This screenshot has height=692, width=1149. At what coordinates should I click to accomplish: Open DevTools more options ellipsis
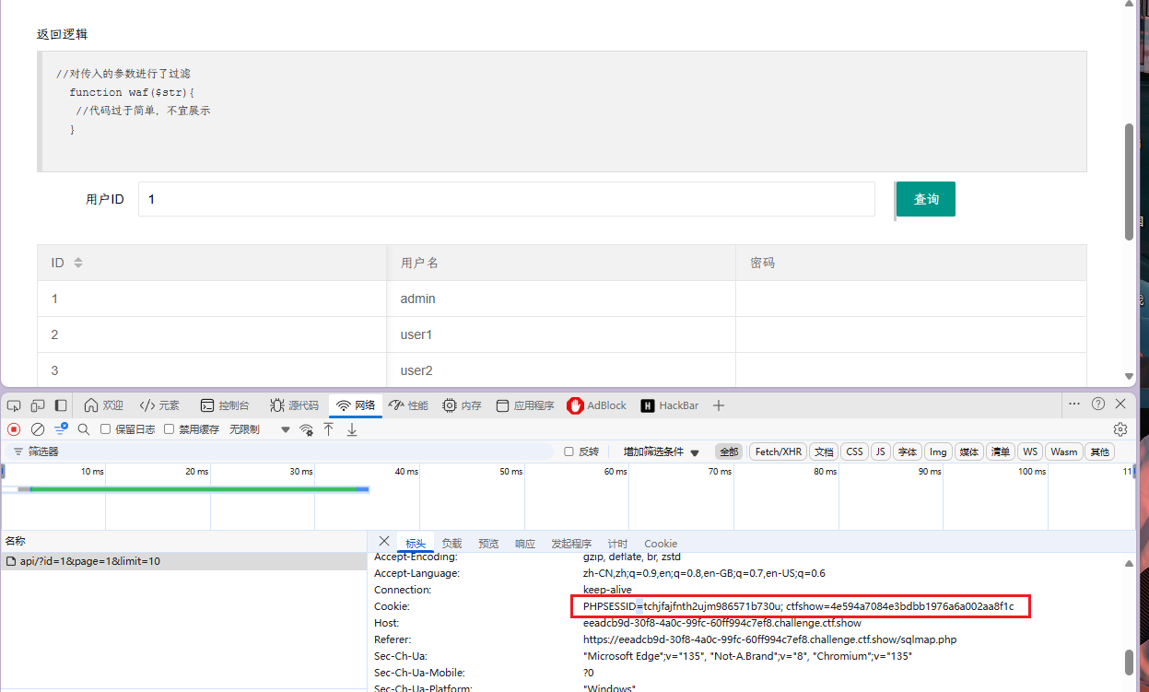tap(1074, 405)
